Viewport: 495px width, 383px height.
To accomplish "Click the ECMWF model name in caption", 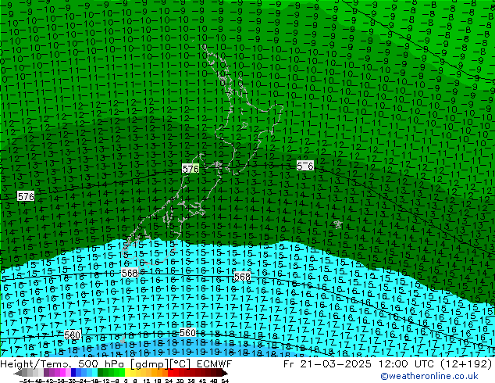I will tap(215, 364).
